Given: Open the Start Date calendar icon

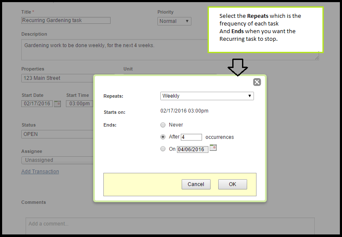Looking at the screenshot, I should pos(57,104).
